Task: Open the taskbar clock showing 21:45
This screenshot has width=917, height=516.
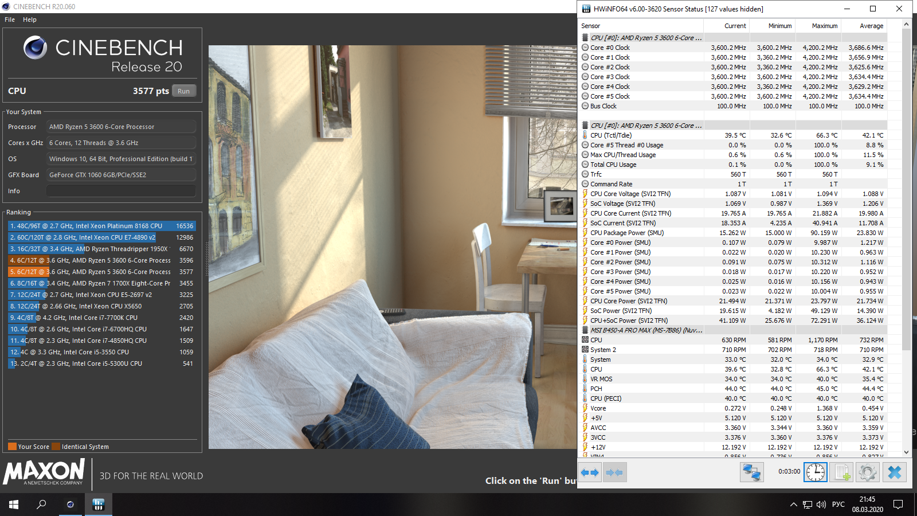Action: pyautogui.click(x=867, y=505)
